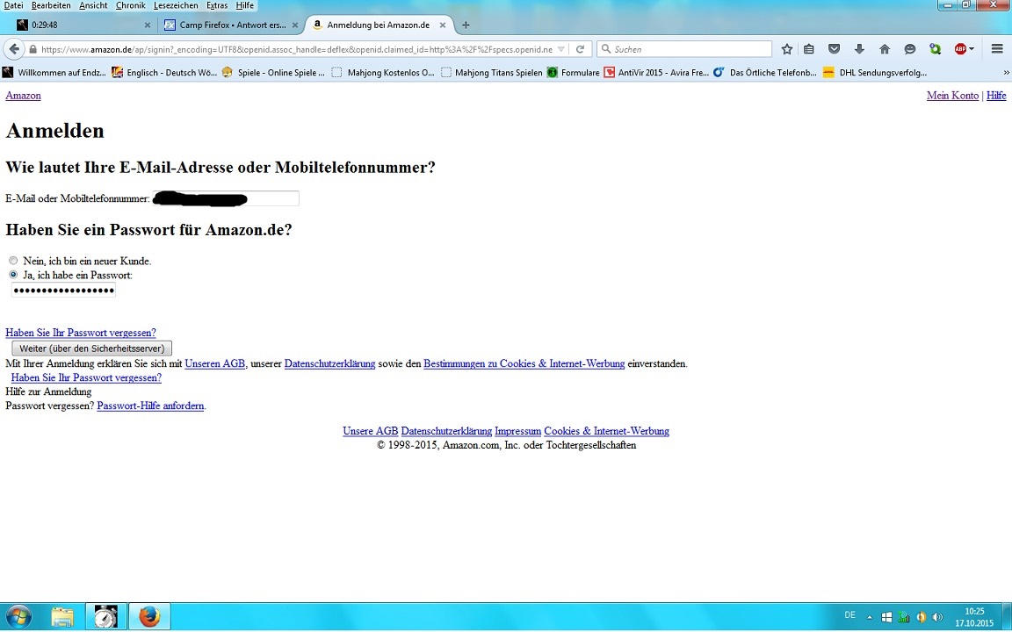This screenshot has width=1012, height=632.
Task: Open Windows Explorer from the taskbar
Action: (62, 617)
